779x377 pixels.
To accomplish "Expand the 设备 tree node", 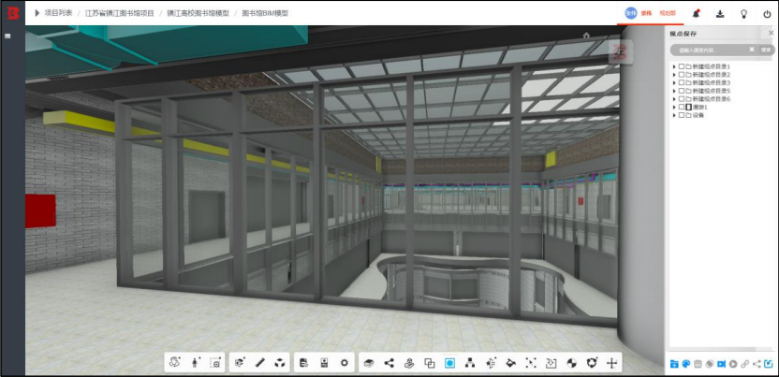I will pos(674,115).
